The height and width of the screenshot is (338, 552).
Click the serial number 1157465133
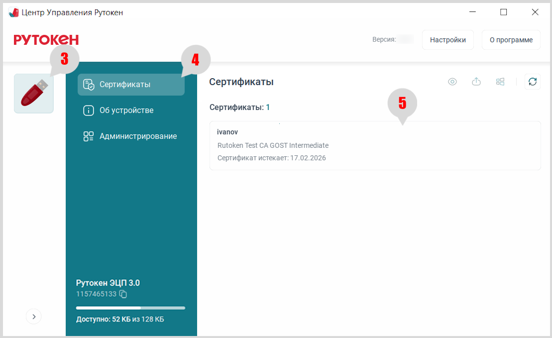pos(96,294)
